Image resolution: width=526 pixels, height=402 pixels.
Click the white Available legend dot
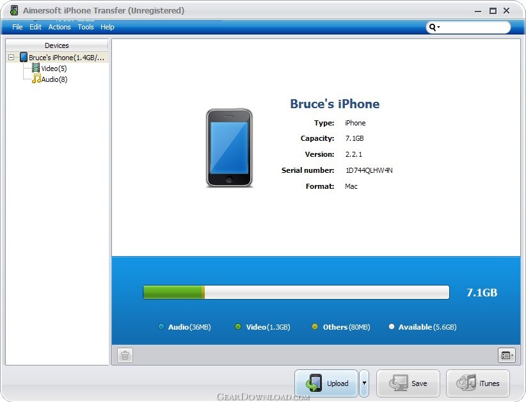pos(391,326)
